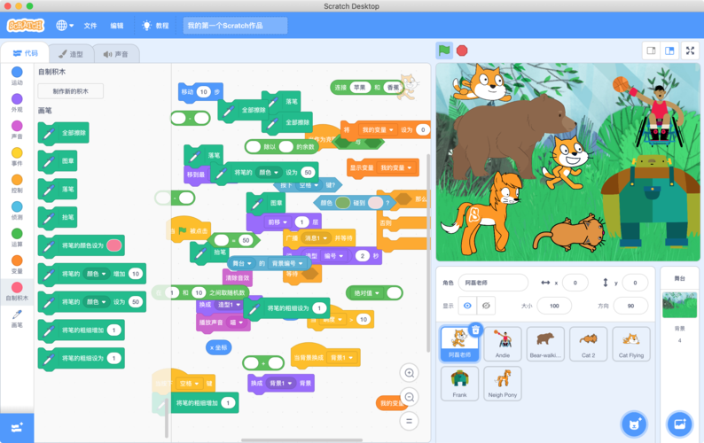
Task: Open 我的变量 dropdown in 显示变量 block
Action: pos(395,167)
